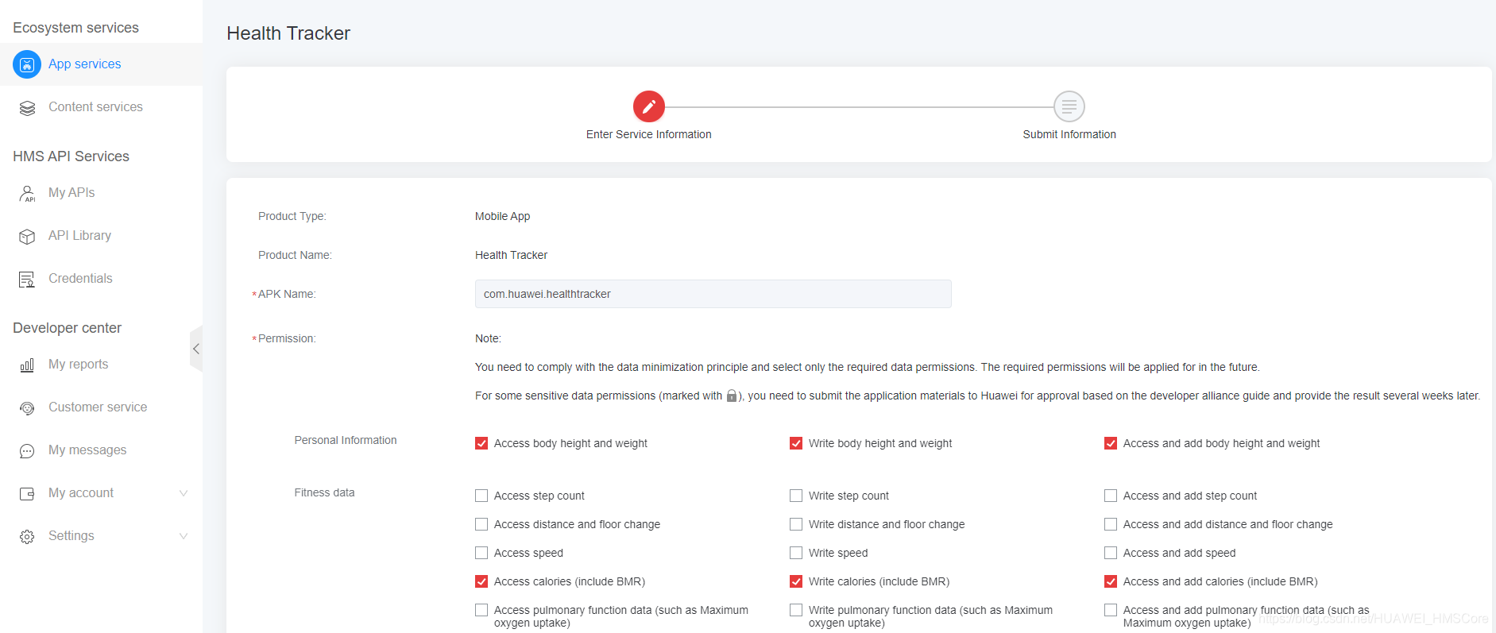Click the Settings gear icon
The image size is (1496, 633).
pyautogui.click(x=27, y=537)
